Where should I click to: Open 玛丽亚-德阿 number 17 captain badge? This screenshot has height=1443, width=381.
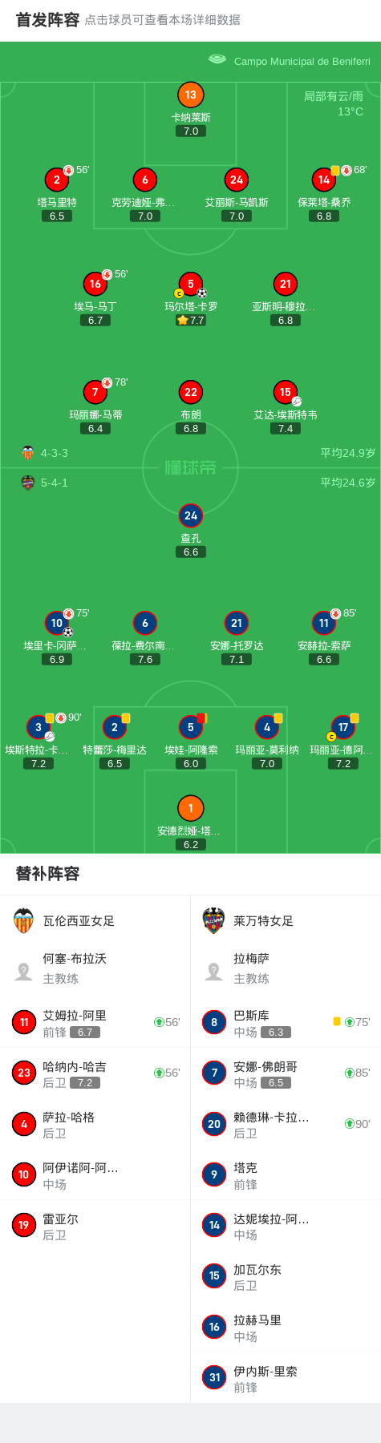[x=343, y=727]
